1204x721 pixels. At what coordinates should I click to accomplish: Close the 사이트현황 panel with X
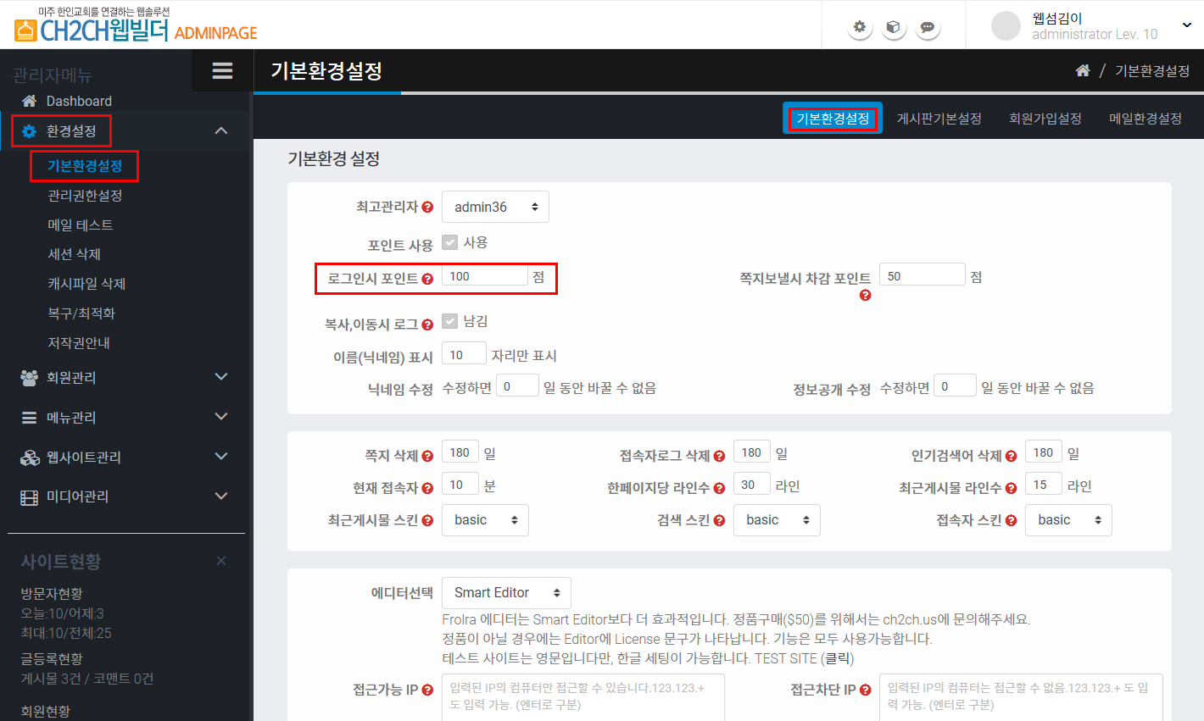tap(221, 561)
